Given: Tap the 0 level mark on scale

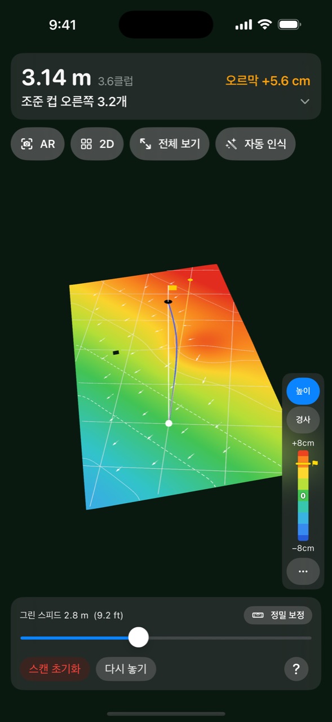Looking at the screenshot, I should [303, 496].
